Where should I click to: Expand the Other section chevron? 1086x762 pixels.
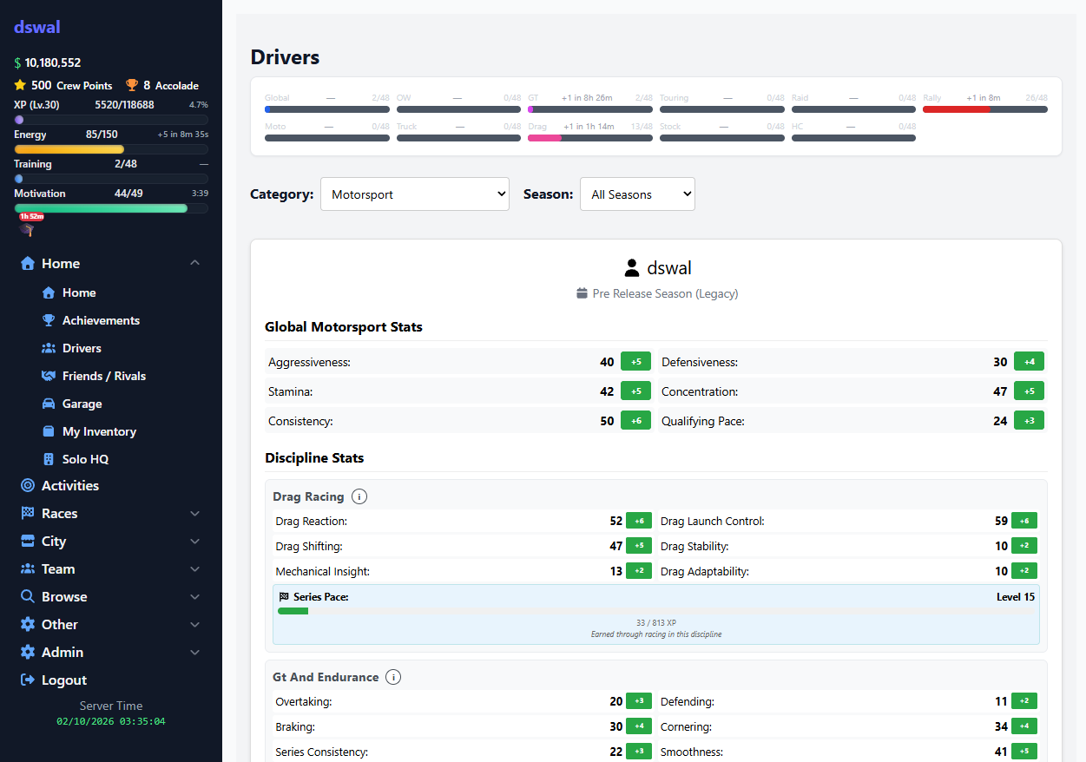coord(194,625)
